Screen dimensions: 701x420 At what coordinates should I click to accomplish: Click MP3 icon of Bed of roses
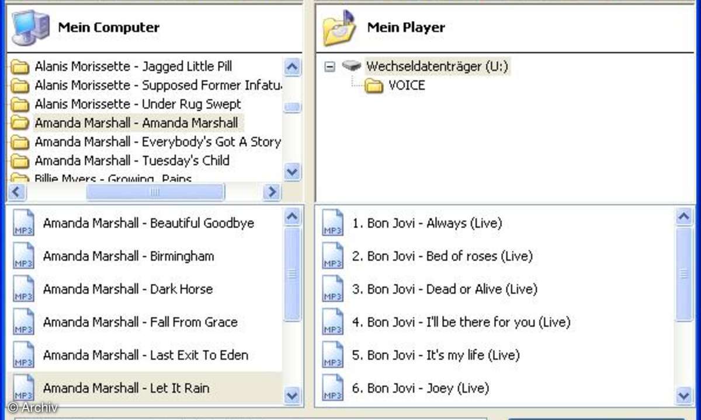333,257
